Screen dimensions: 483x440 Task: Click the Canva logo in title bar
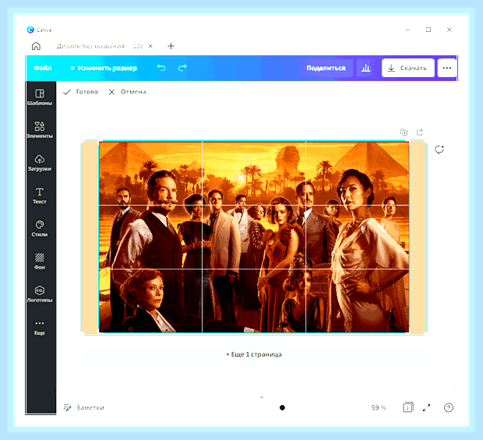coord(30,30)
